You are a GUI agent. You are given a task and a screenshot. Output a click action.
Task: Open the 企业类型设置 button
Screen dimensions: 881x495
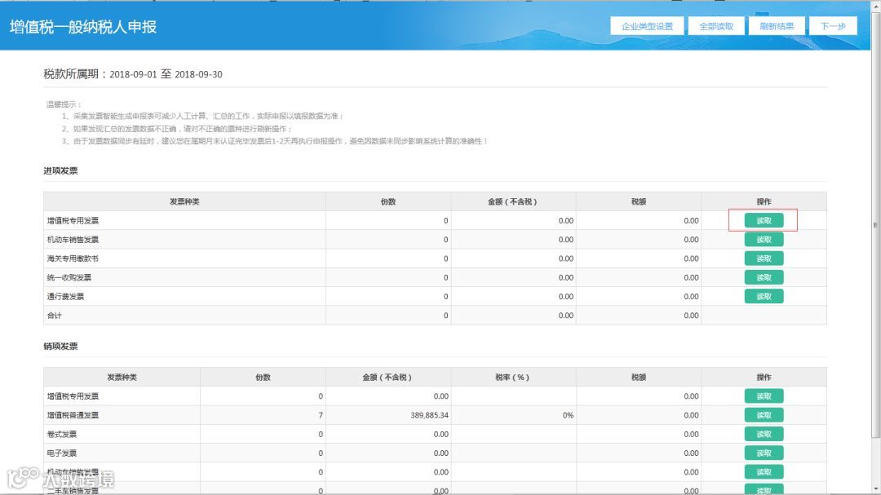point(647,26)
